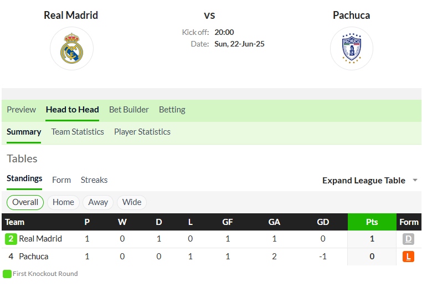Open the Pachuca team link in the standings
422x287 pixels.
click(x=34, y=257)
